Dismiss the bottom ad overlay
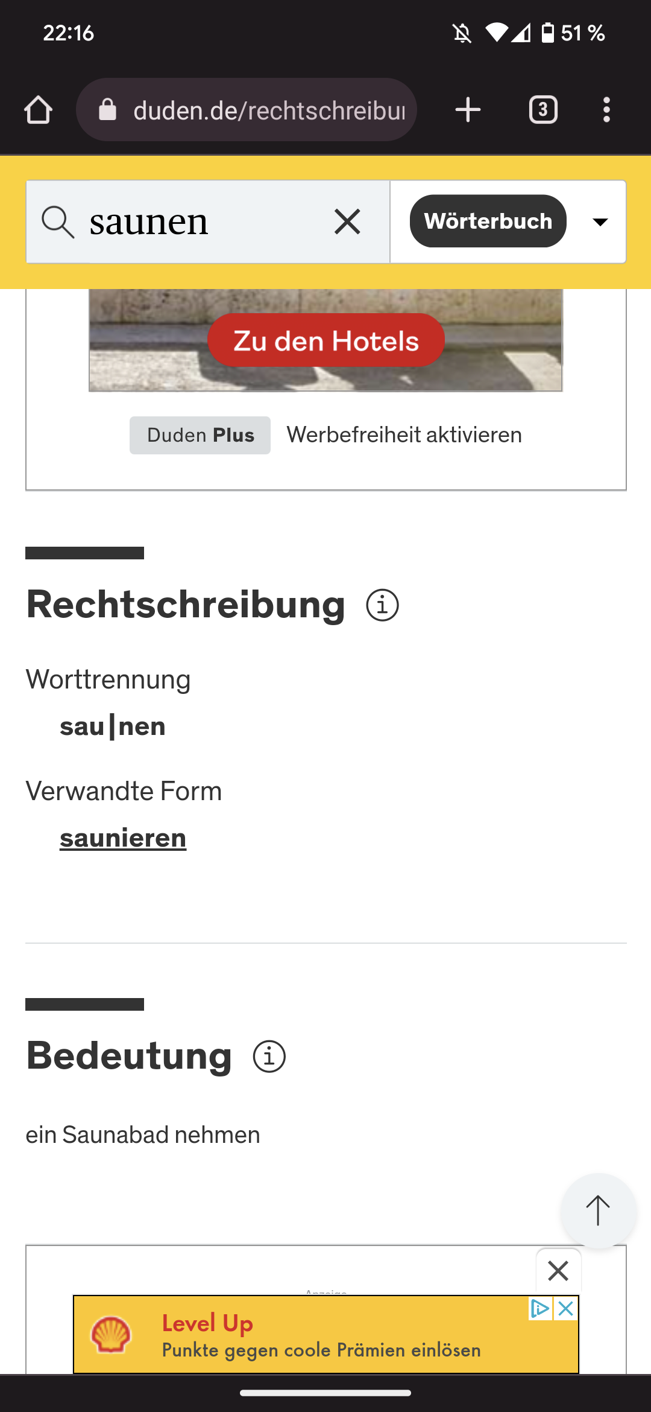The width and height of the screenshot is (651, 1412). [x=558, y=1270]
